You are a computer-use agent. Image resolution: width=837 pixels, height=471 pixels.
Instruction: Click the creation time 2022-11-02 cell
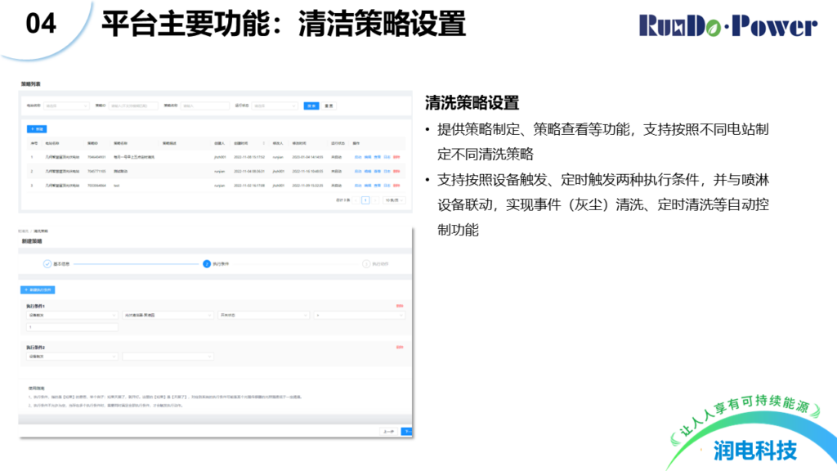coord(249,186)
